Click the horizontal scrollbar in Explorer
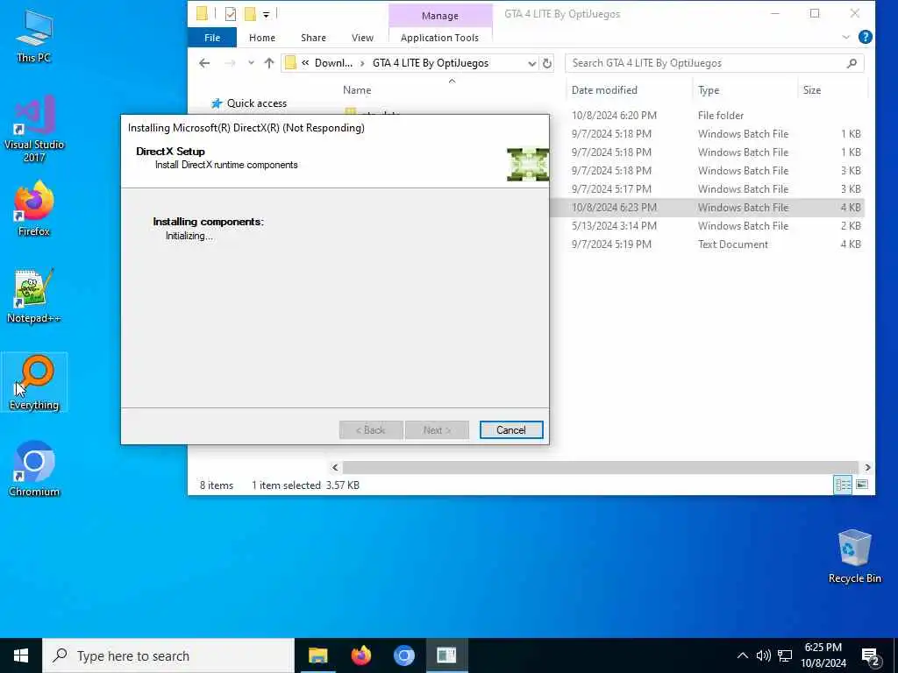Screen dimensions: 898x673 600,467
